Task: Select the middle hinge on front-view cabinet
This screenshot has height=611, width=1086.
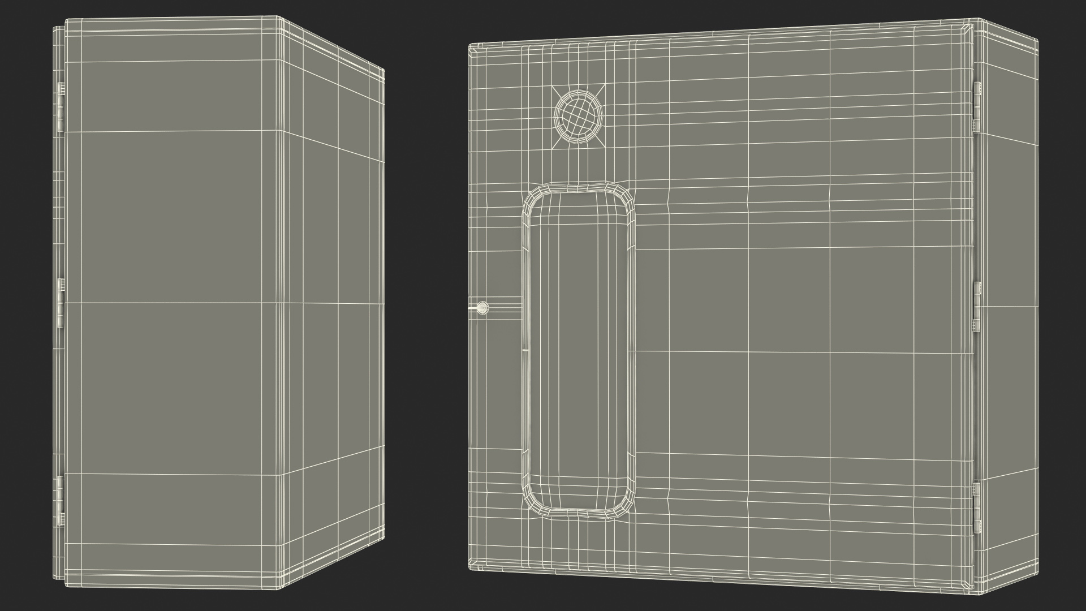Action: (976, 306)
